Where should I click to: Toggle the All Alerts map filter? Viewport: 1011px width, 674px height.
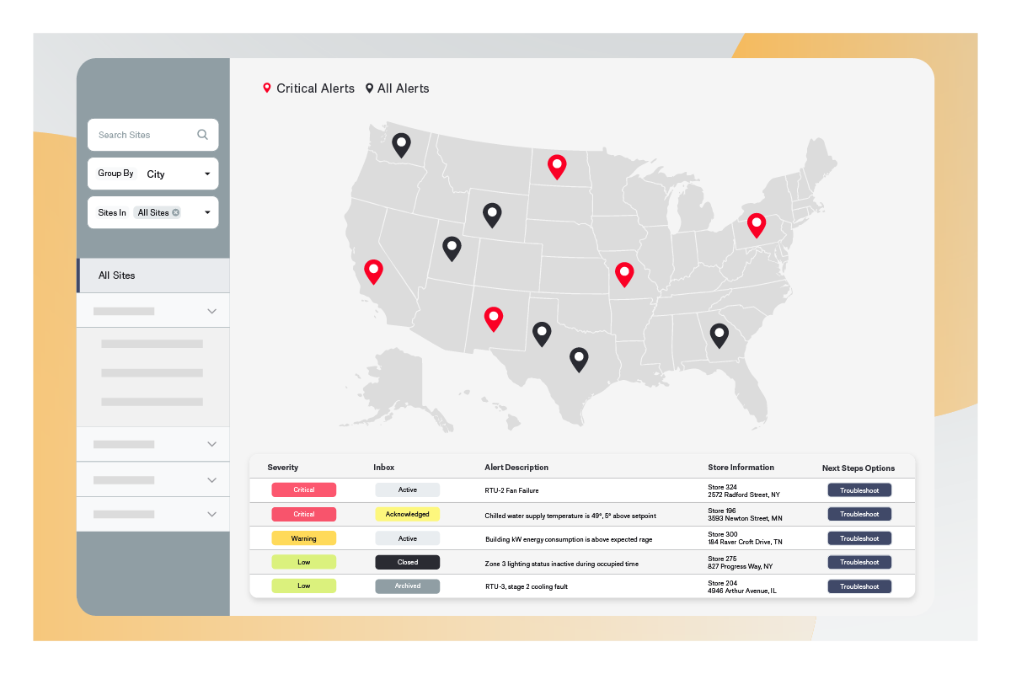[x=397, y=88]
